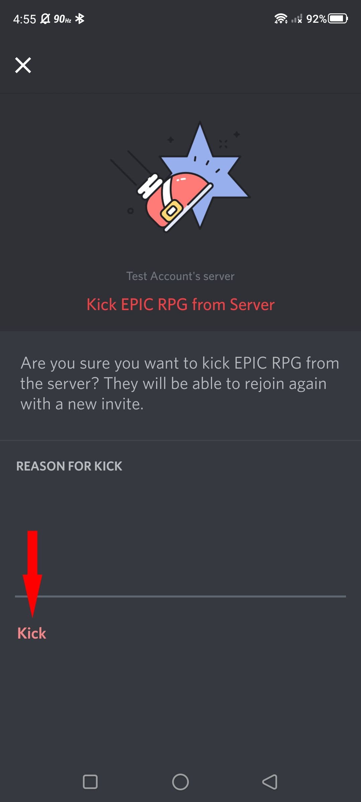Image resolution: width=361 pixels, height=802 pixels.
Task: Open recent apps with square icon
Action: coord(90,782)
